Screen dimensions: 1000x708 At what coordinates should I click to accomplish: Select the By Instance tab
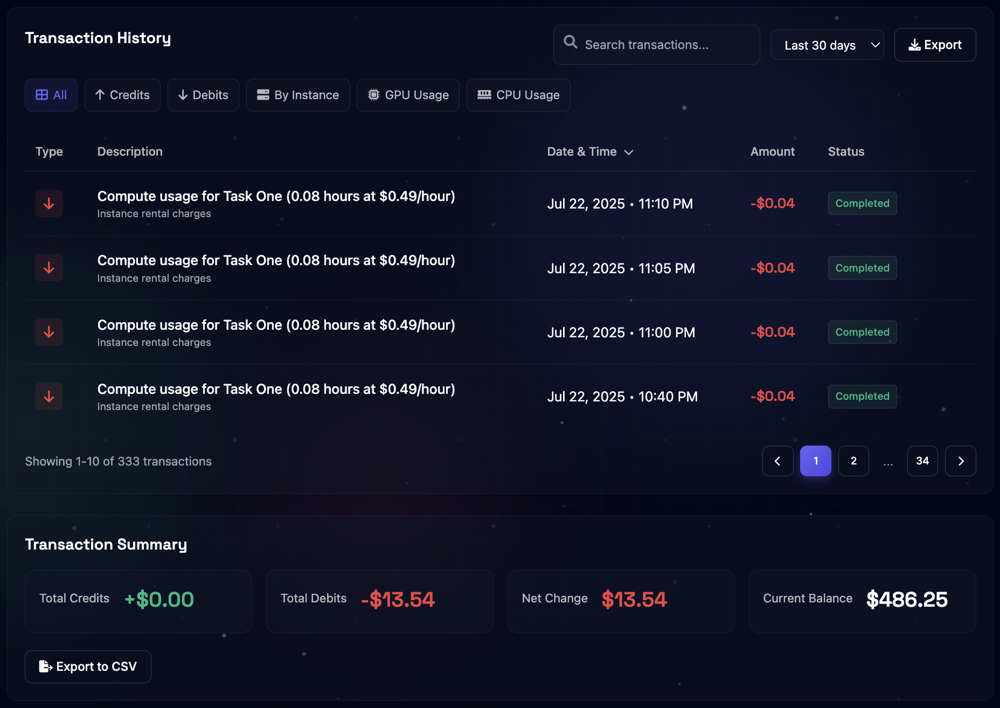[298, 95]
